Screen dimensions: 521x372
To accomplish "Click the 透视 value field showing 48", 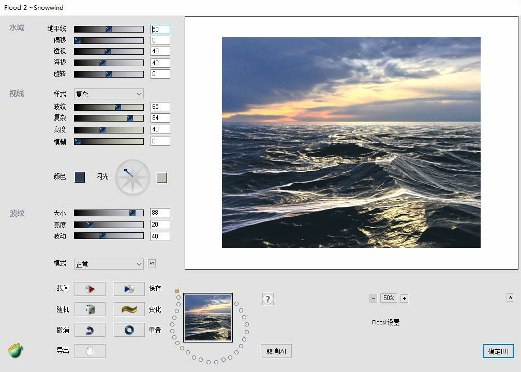I will point(160,51).
